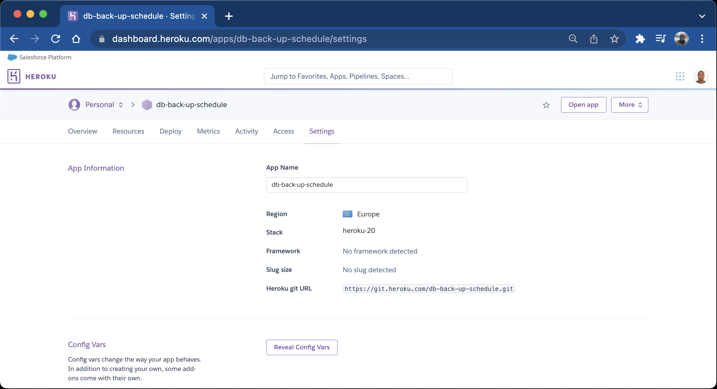Click the Personal account avatar icon
This screenshot has width=717, height=389.
point(74,105)
